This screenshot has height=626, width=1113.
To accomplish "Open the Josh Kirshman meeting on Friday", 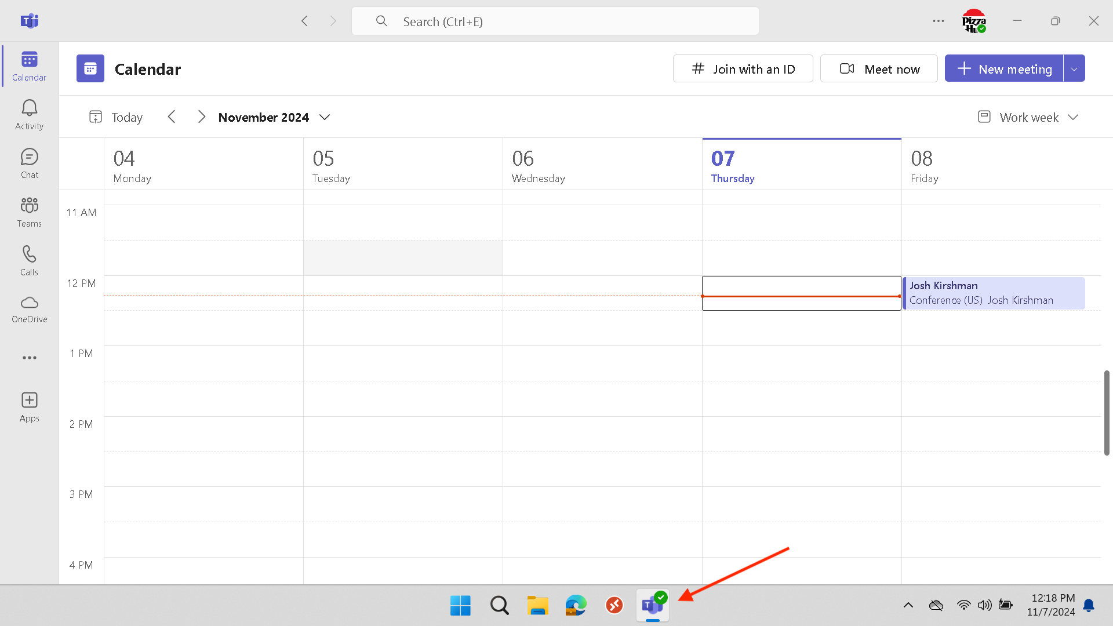I will coord(993,293).
